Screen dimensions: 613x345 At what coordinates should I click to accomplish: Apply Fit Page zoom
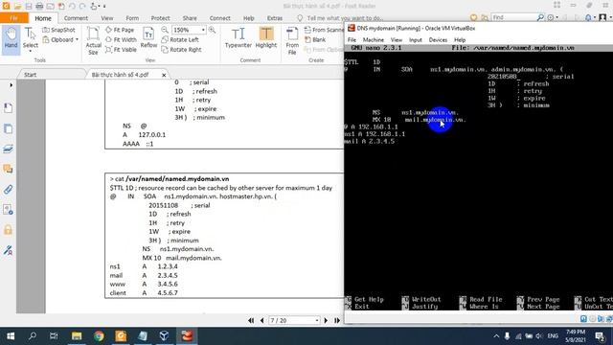120,30
